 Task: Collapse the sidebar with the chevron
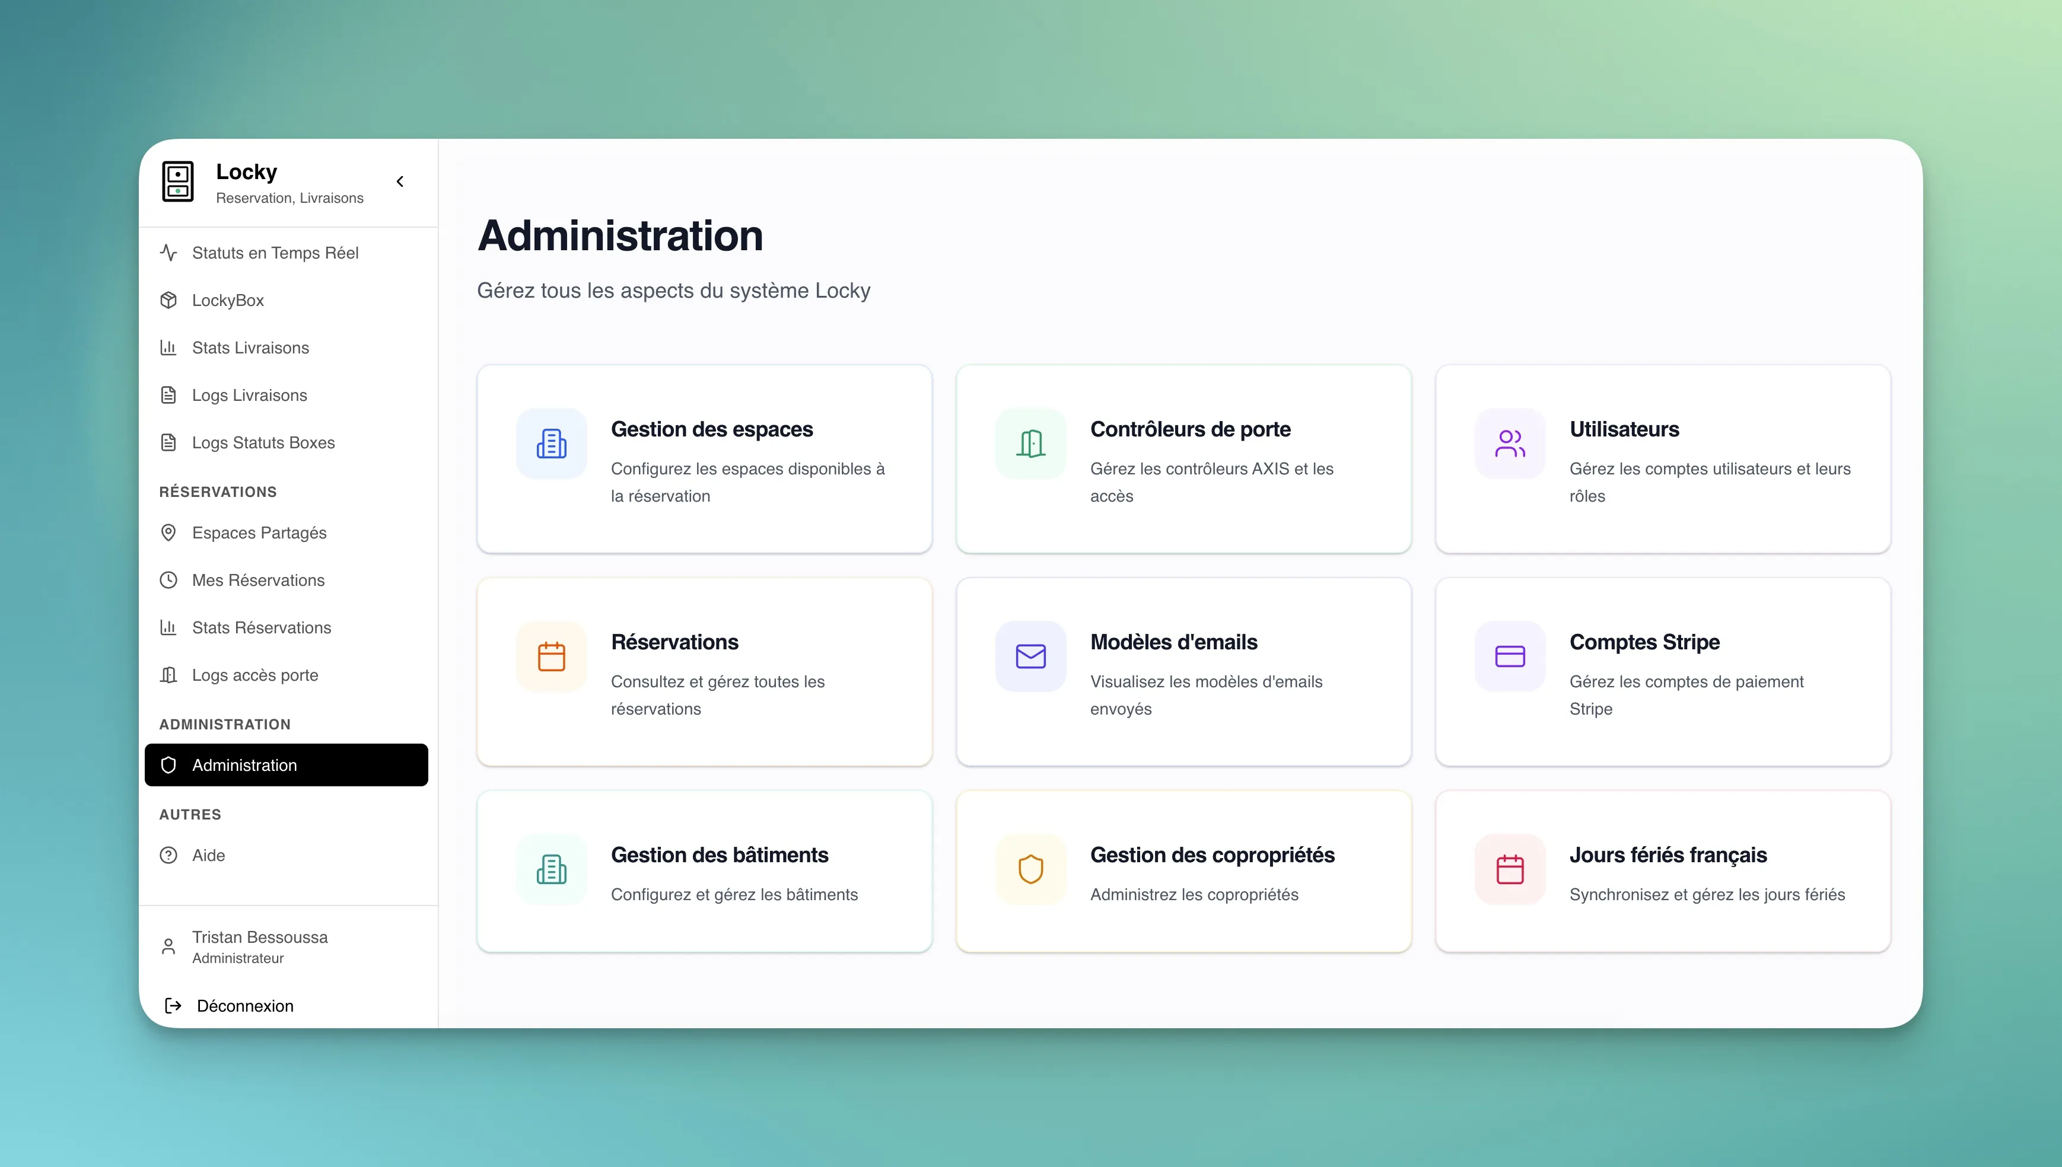click(x=400, y=182)
